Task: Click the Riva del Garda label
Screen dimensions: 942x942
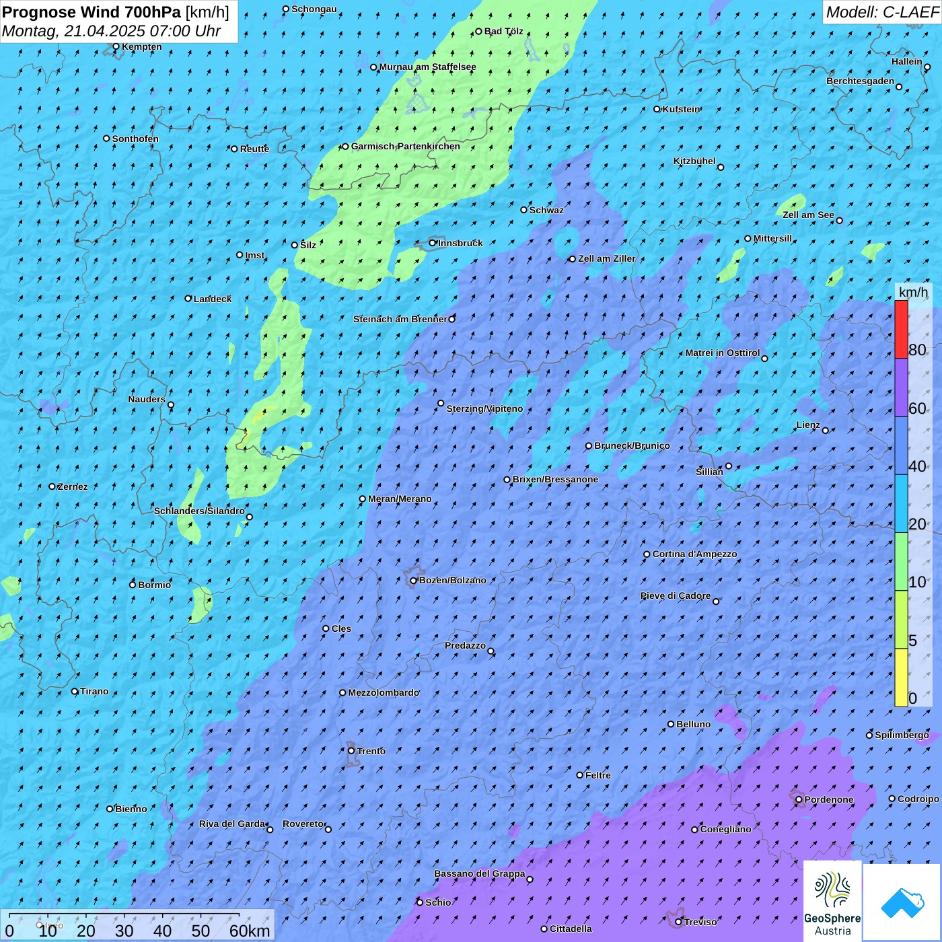Action: pyautogui.click(x=232, y=824)
